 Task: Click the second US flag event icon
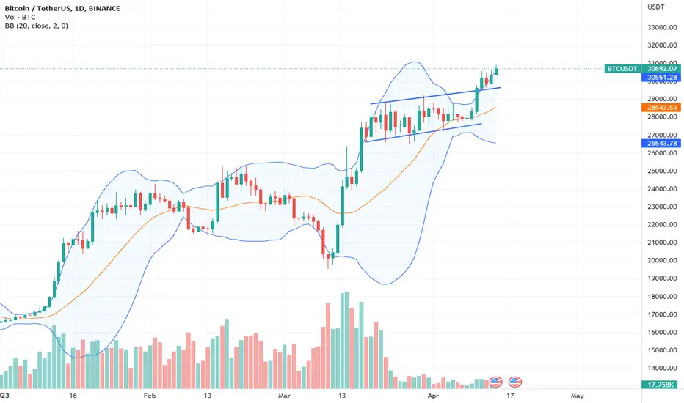[x=515, y=382]
